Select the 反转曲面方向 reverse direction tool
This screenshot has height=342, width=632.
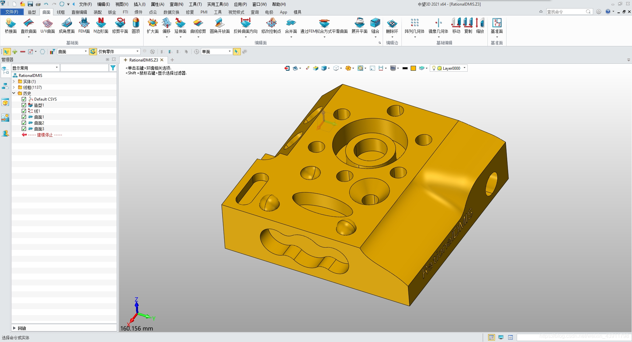[245, 26]
